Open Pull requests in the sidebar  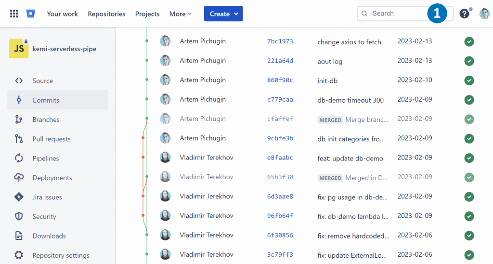pos(51,139)
